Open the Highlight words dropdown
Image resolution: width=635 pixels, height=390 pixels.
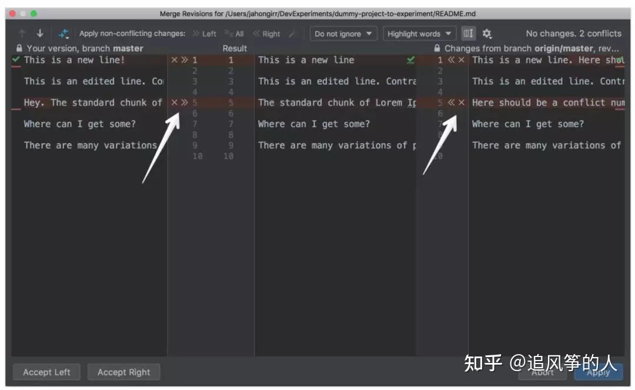(419, 34)
